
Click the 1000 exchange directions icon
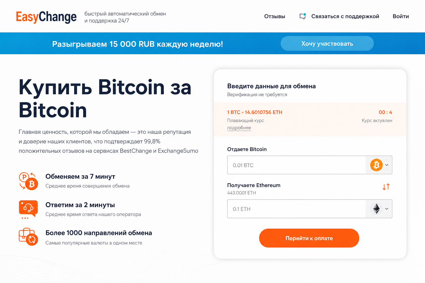pos(28,237)
